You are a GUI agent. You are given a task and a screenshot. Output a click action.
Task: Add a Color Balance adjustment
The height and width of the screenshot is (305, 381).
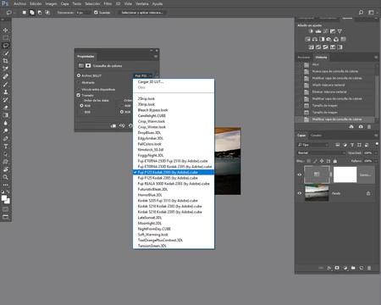(315, 39)
